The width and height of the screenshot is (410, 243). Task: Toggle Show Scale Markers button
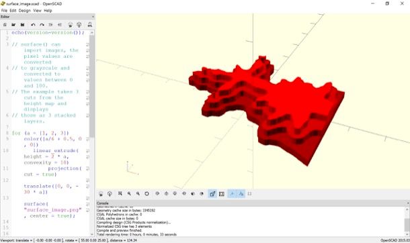pyautogui.click(x=241, y=194)
